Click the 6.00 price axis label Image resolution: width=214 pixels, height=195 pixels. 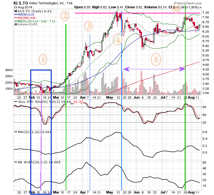[x=206, y=36]
